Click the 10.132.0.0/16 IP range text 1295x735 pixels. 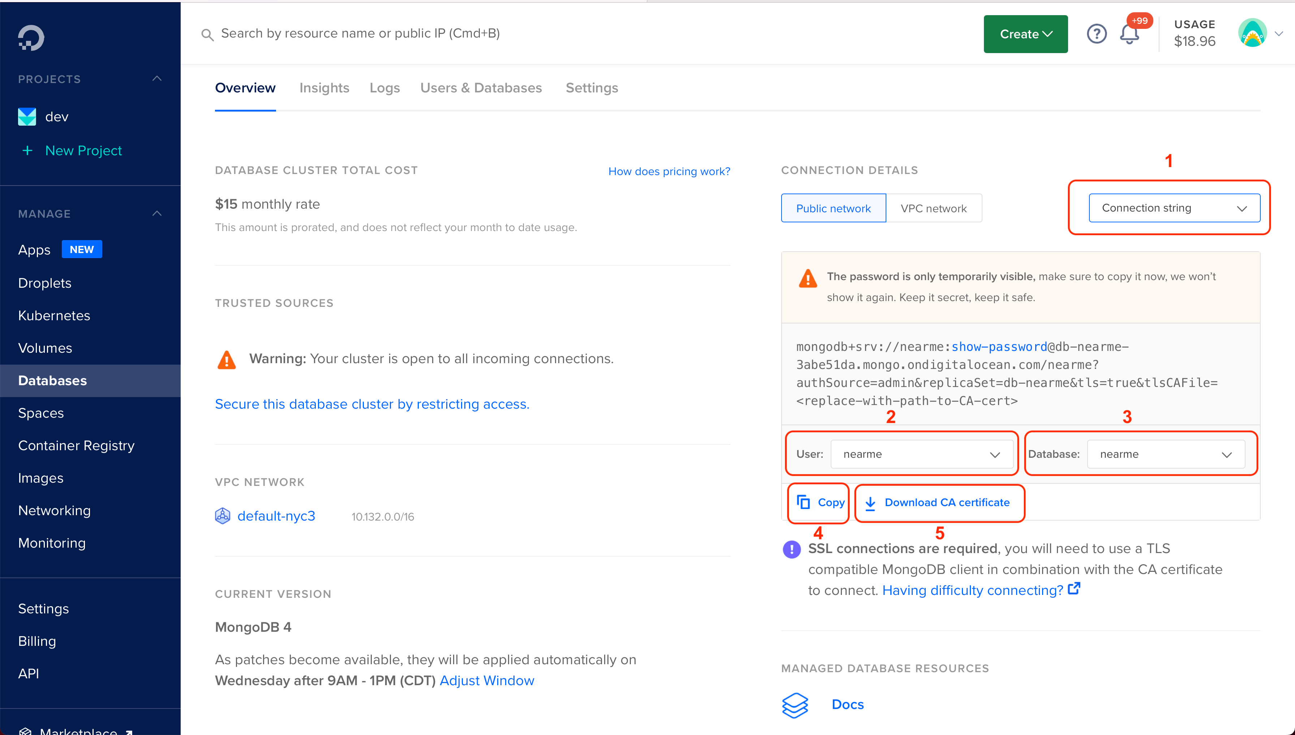[x=383, y=517]
